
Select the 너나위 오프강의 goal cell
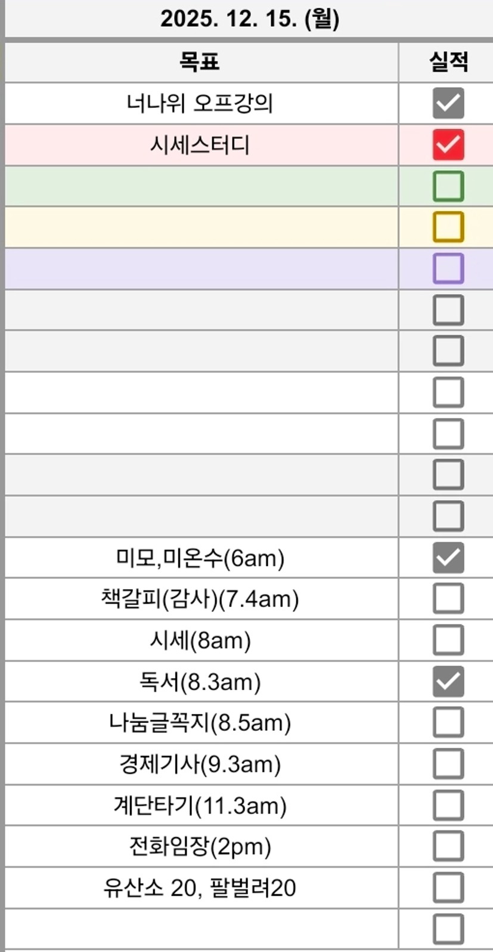coord(200,103)
